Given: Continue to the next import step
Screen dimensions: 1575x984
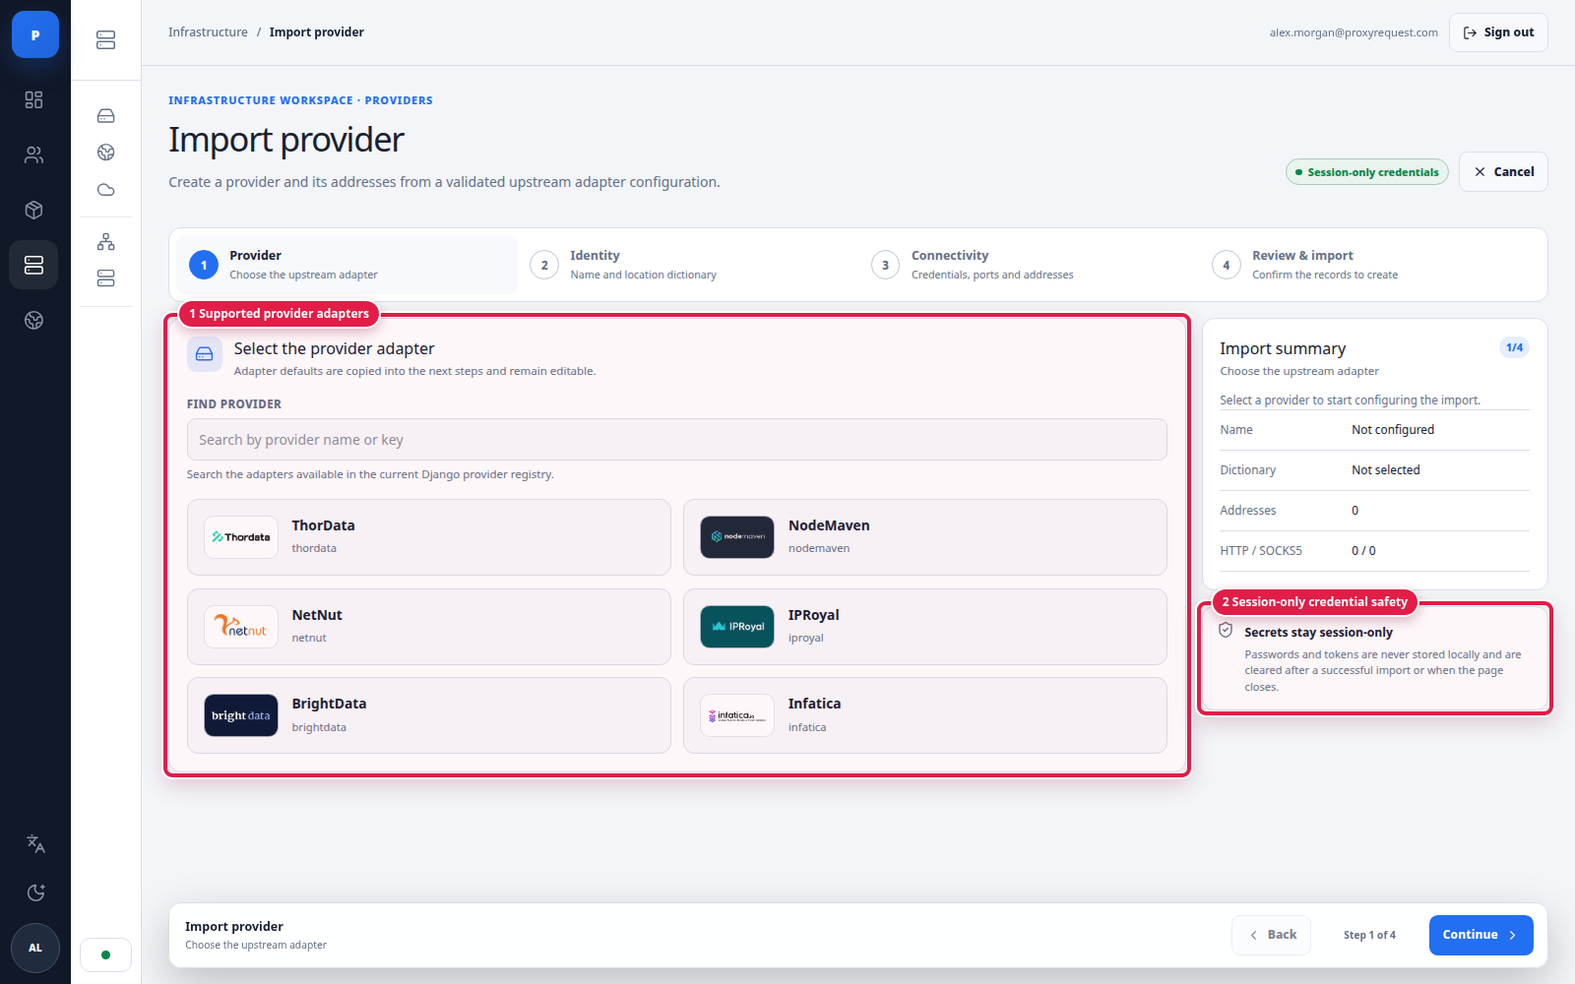Looking at the screenshot, I should point(1480,935).
